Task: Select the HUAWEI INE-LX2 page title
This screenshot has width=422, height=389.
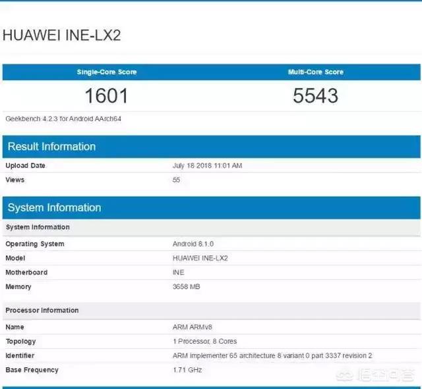Action: (61, 35)
